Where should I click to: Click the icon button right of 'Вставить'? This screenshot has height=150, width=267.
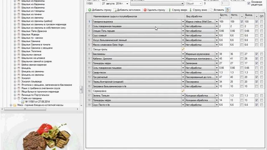point(227,10)
